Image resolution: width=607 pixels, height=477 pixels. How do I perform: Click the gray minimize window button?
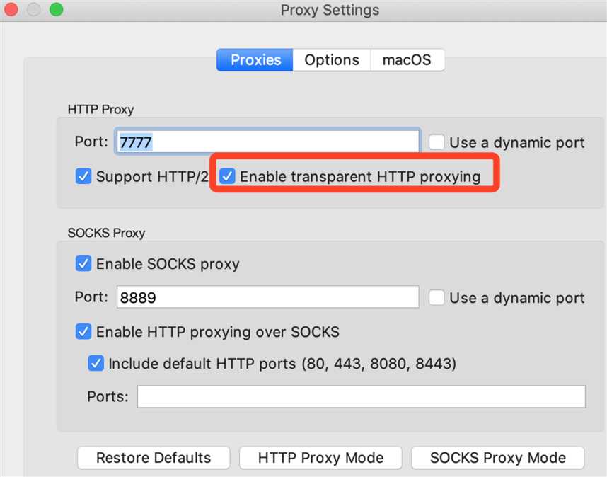34,9
